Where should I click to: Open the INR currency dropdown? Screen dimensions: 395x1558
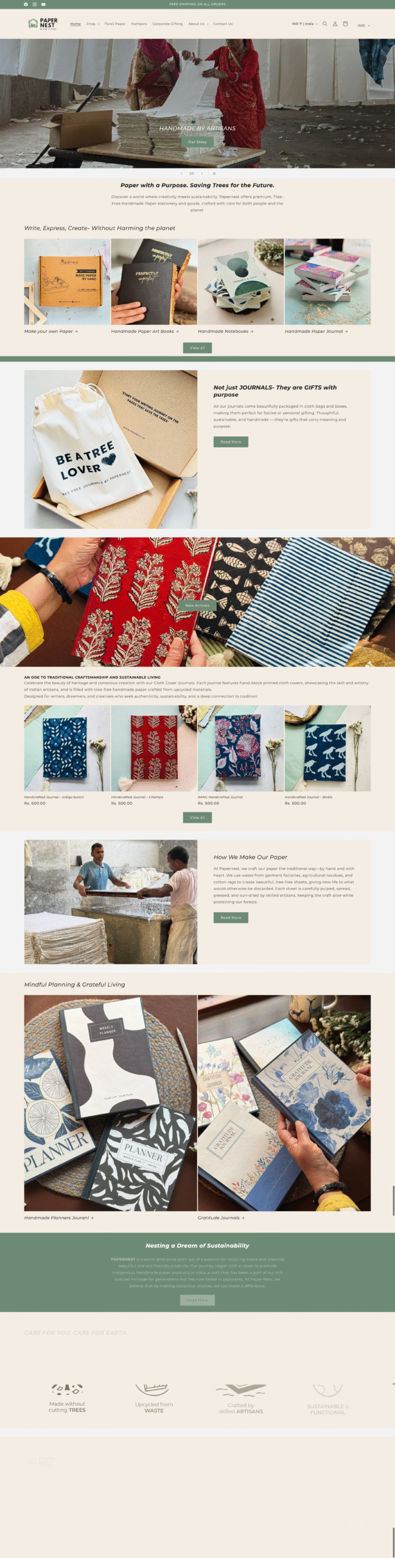coord(363,26)
